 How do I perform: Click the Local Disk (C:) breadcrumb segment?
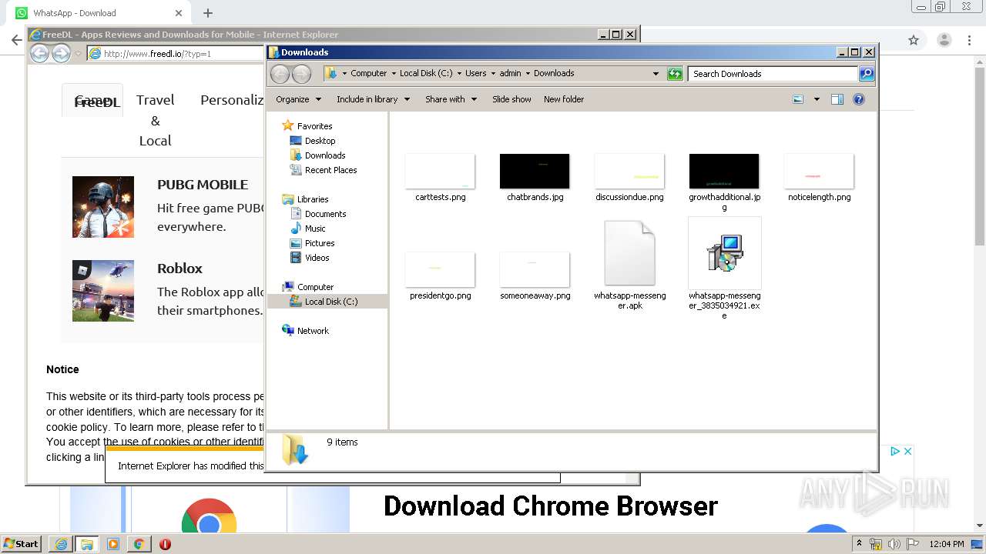click(x=426, y=74)
